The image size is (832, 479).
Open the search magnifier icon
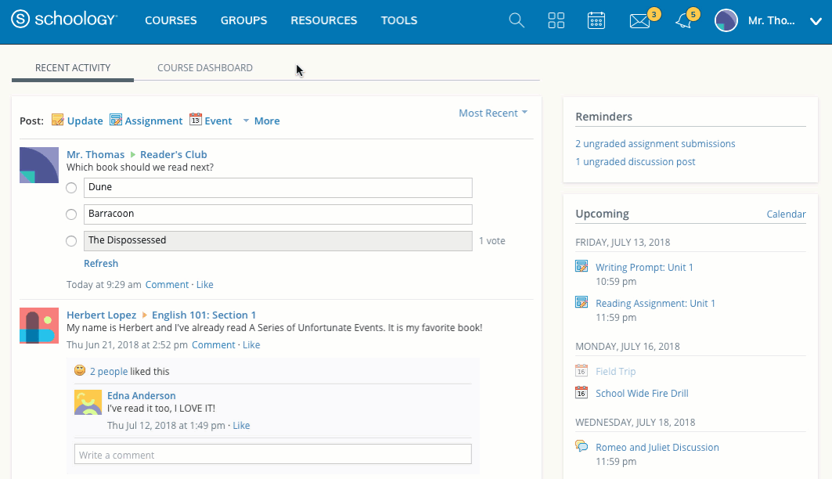(517, 20)
